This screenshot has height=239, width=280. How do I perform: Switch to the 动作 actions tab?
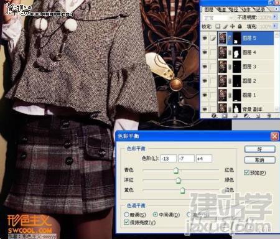[246, 9]
